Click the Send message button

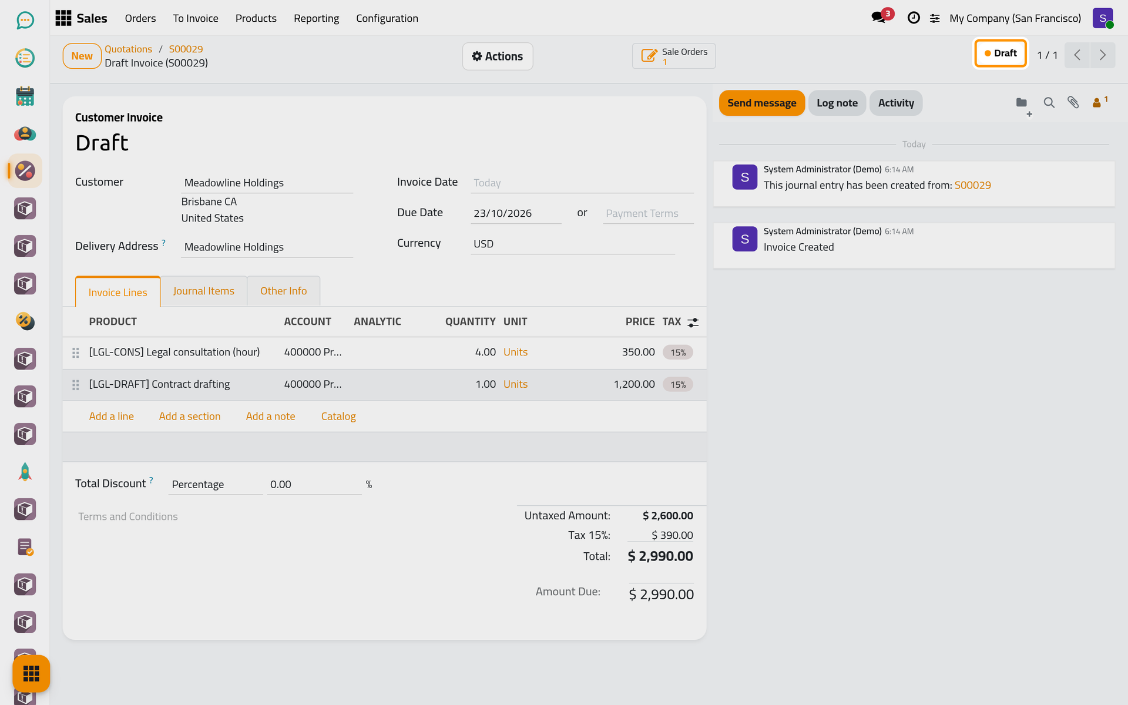click(x=761, y=103)
